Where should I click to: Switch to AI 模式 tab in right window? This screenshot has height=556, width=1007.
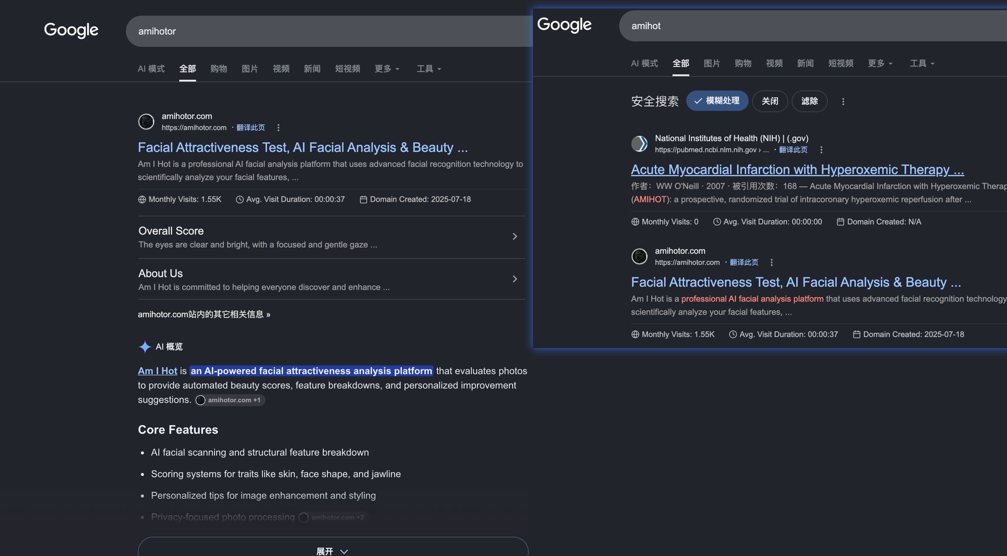645,63
